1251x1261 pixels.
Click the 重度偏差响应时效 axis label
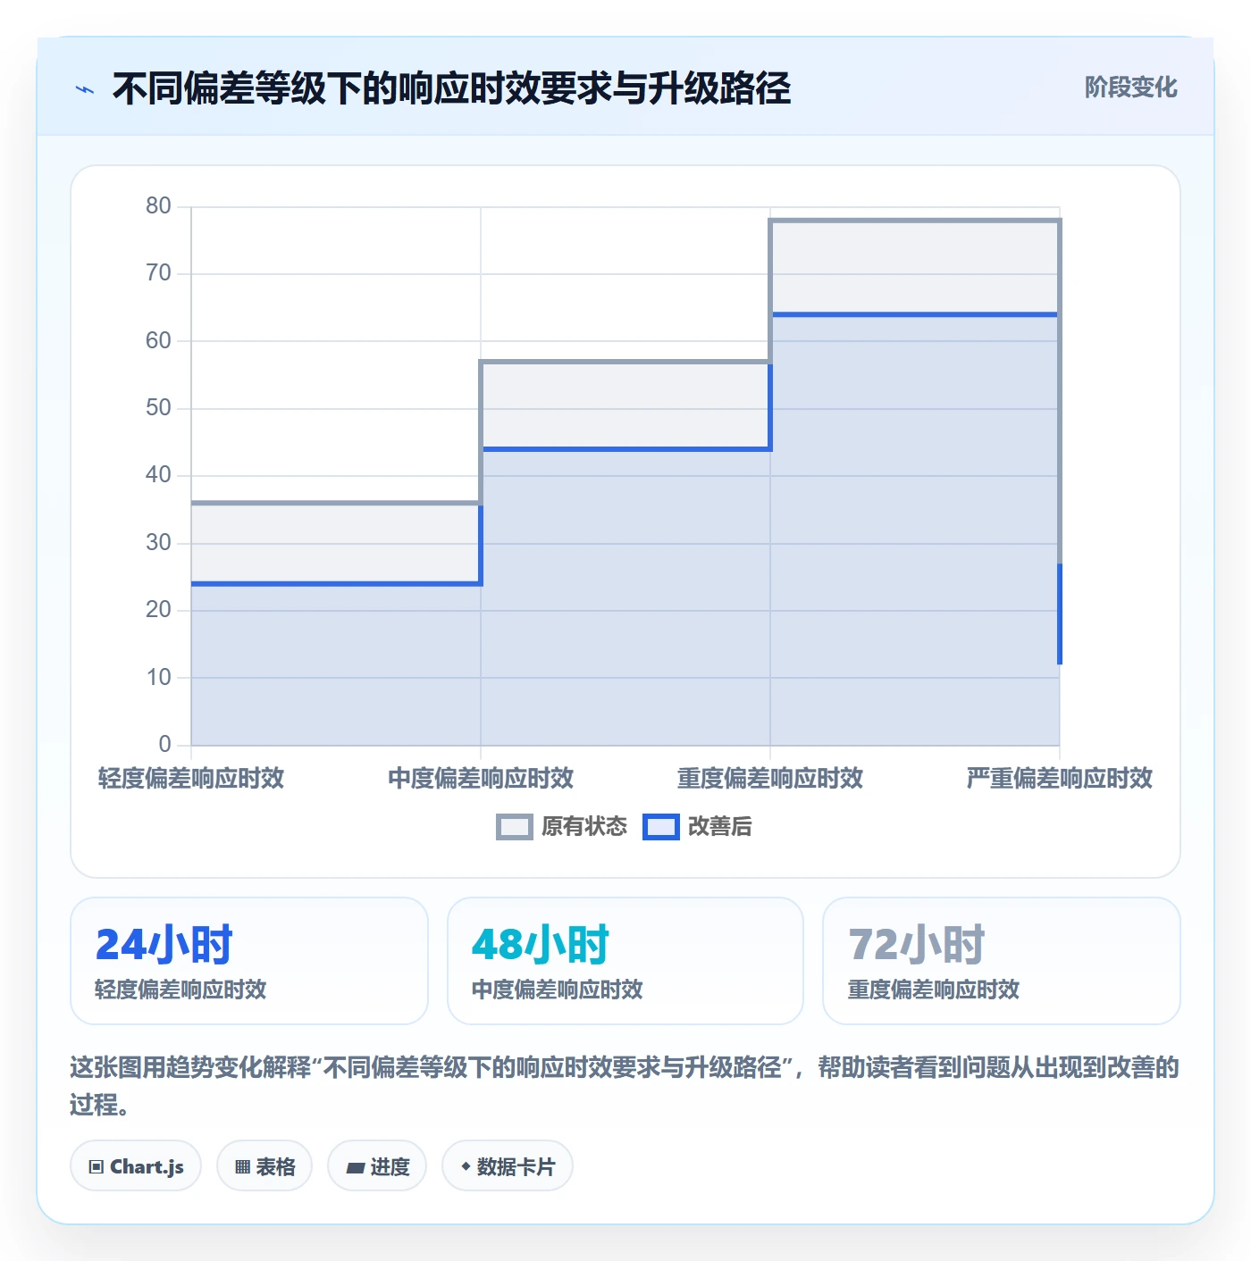pyautogui.click(x=770, y=778)
